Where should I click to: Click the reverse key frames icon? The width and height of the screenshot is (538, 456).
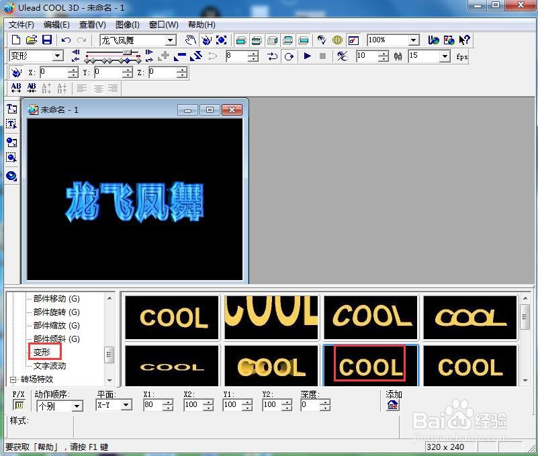pyautogui.click(x=196, y=56)
